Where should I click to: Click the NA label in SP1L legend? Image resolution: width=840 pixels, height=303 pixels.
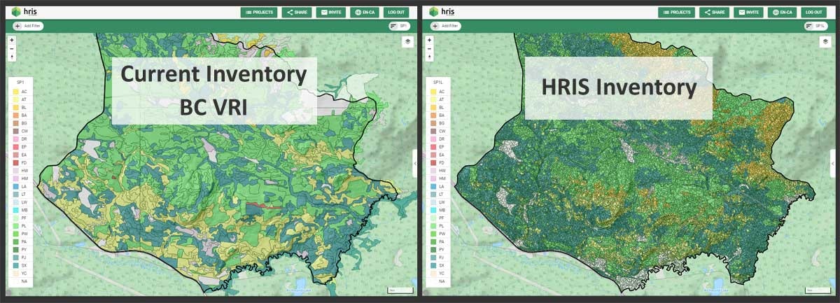point(441,281)
